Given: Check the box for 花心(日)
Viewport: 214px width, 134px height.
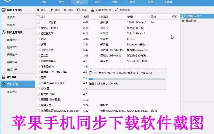Looking at the screenshot, I should [38, 89].
